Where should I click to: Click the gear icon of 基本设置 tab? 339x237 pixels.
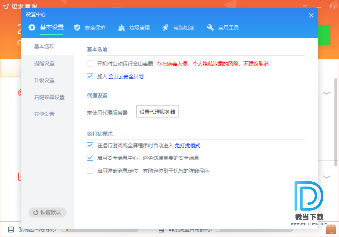32,28
